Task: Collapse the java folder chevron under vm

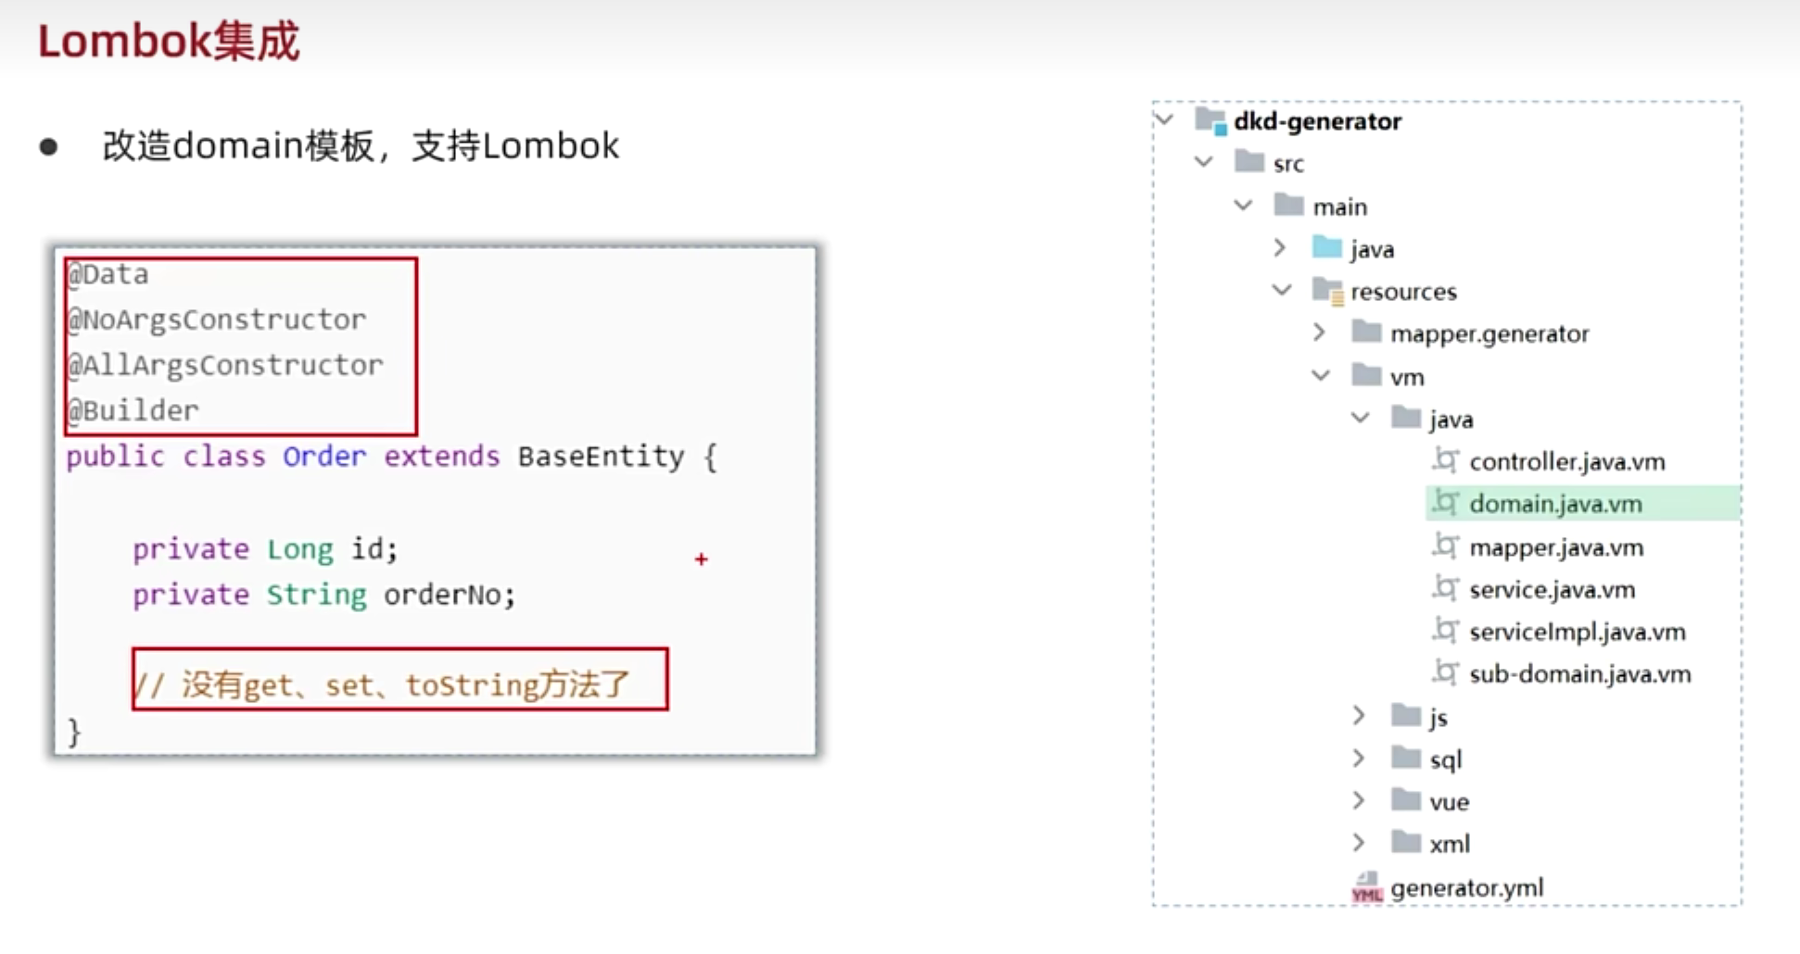Action: (x=1361, y=418)
